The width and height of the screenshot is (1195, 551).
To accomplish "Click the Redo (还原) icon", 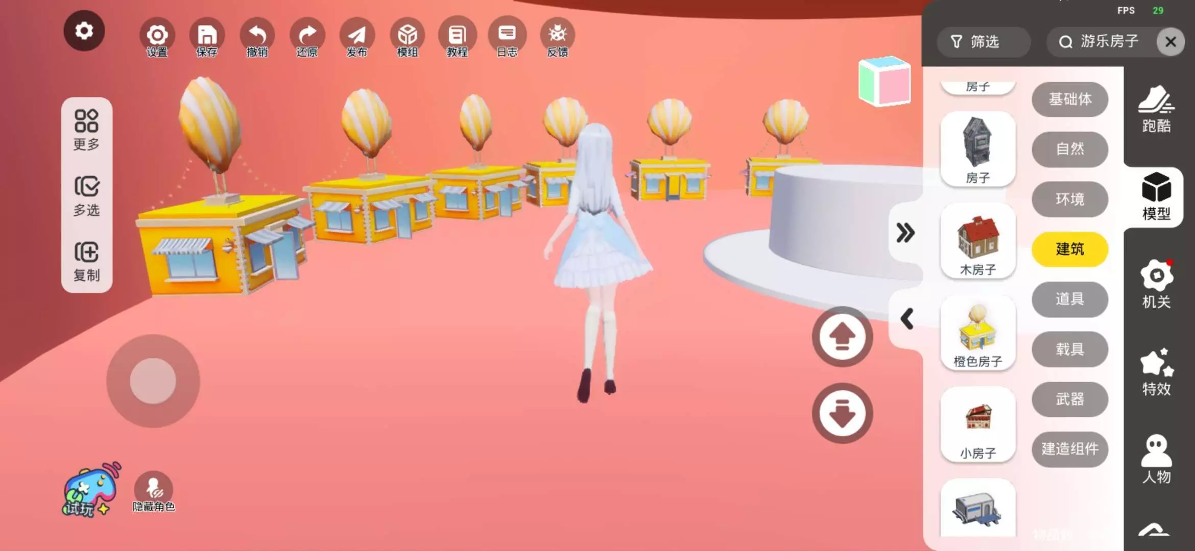I will (307, 38).
